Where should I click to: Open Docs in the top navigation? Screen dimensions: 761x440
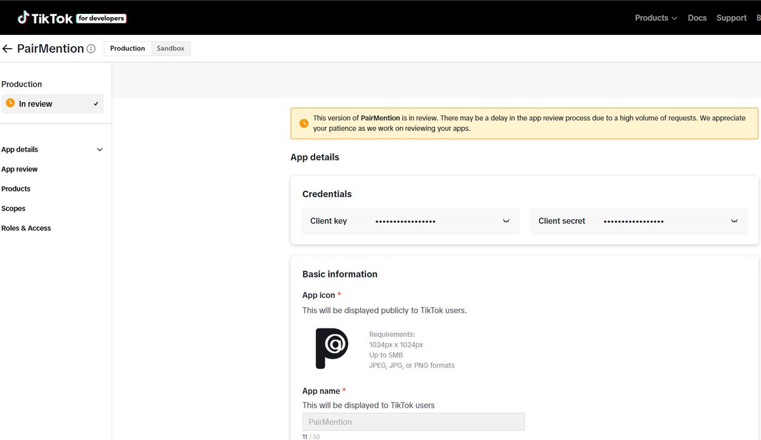tap(697, 18)
